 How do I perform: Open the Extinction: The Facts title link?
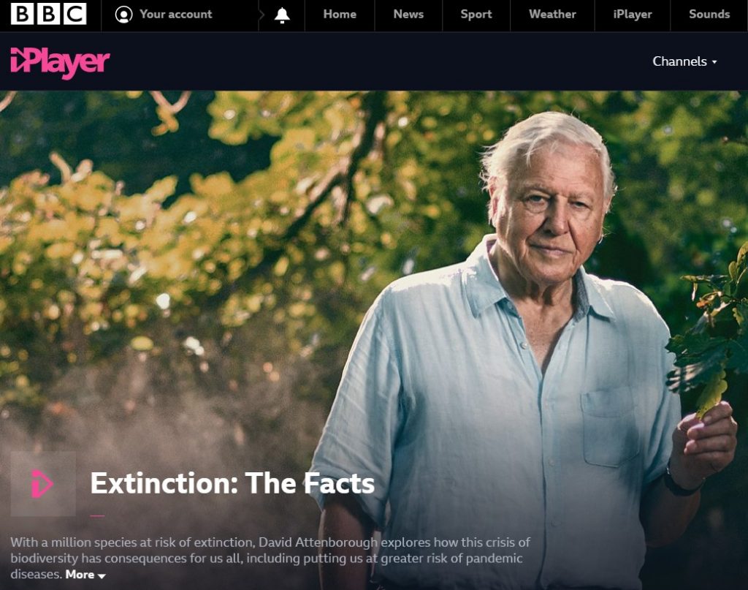click(x=232, y=483)
